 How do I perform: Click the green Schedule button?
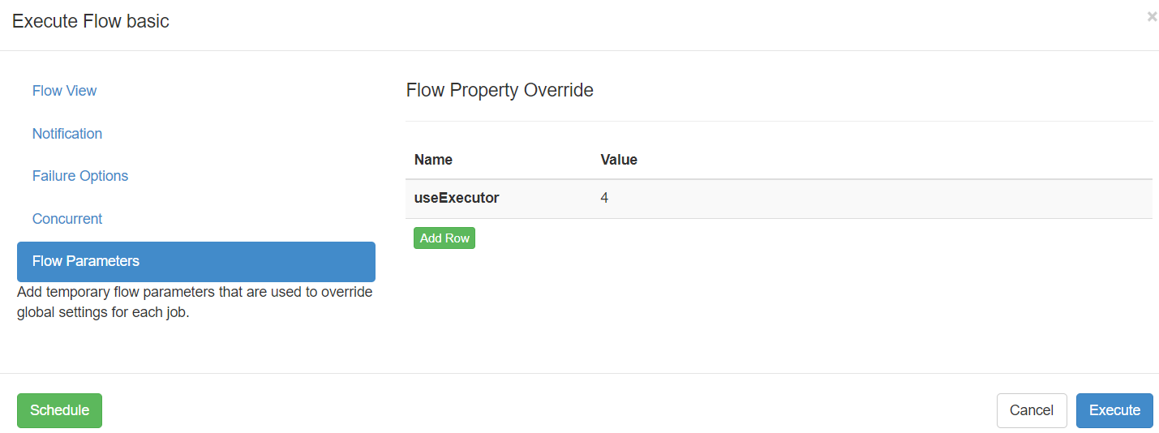click(x=59, y=410)
